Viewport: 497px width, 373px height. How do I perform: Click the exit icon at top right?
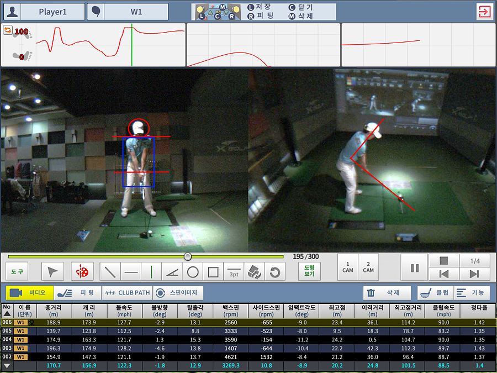coord(484,12)
